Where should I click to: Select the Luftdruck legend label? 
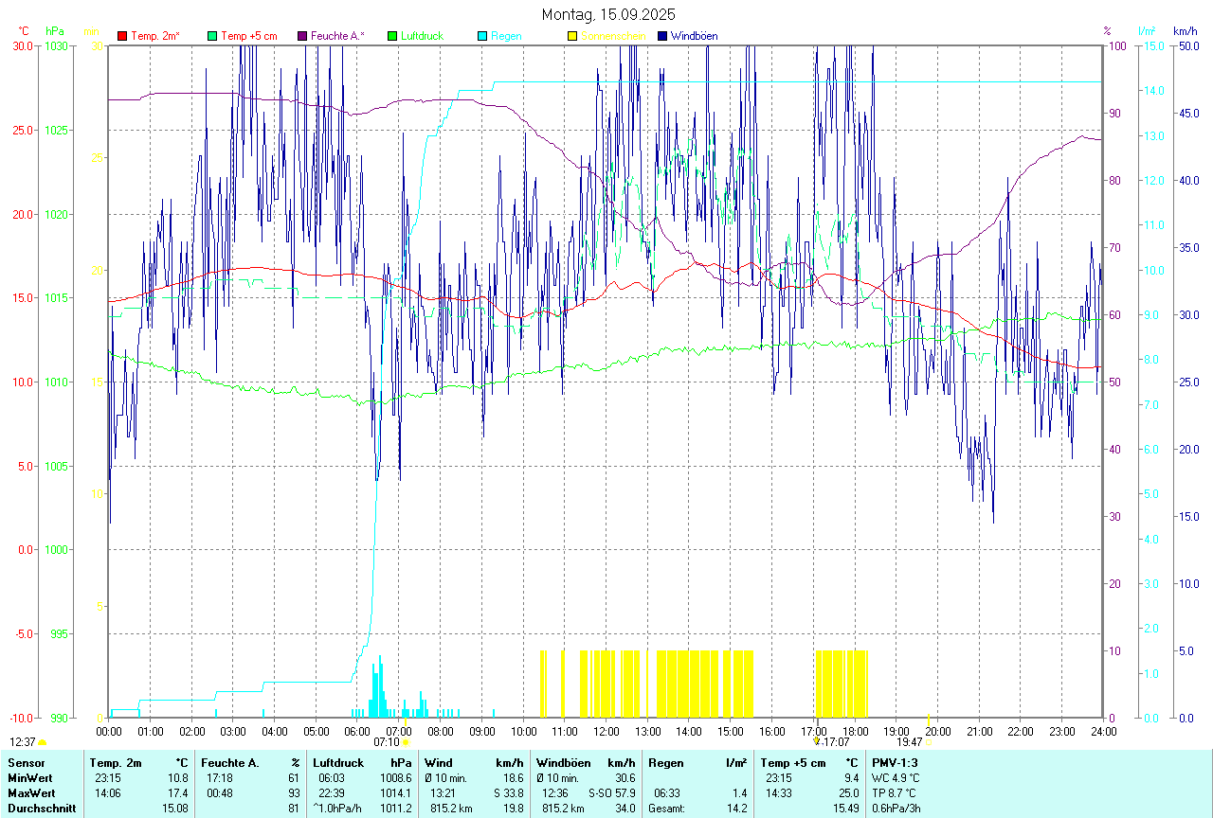[x=422, y=36]
